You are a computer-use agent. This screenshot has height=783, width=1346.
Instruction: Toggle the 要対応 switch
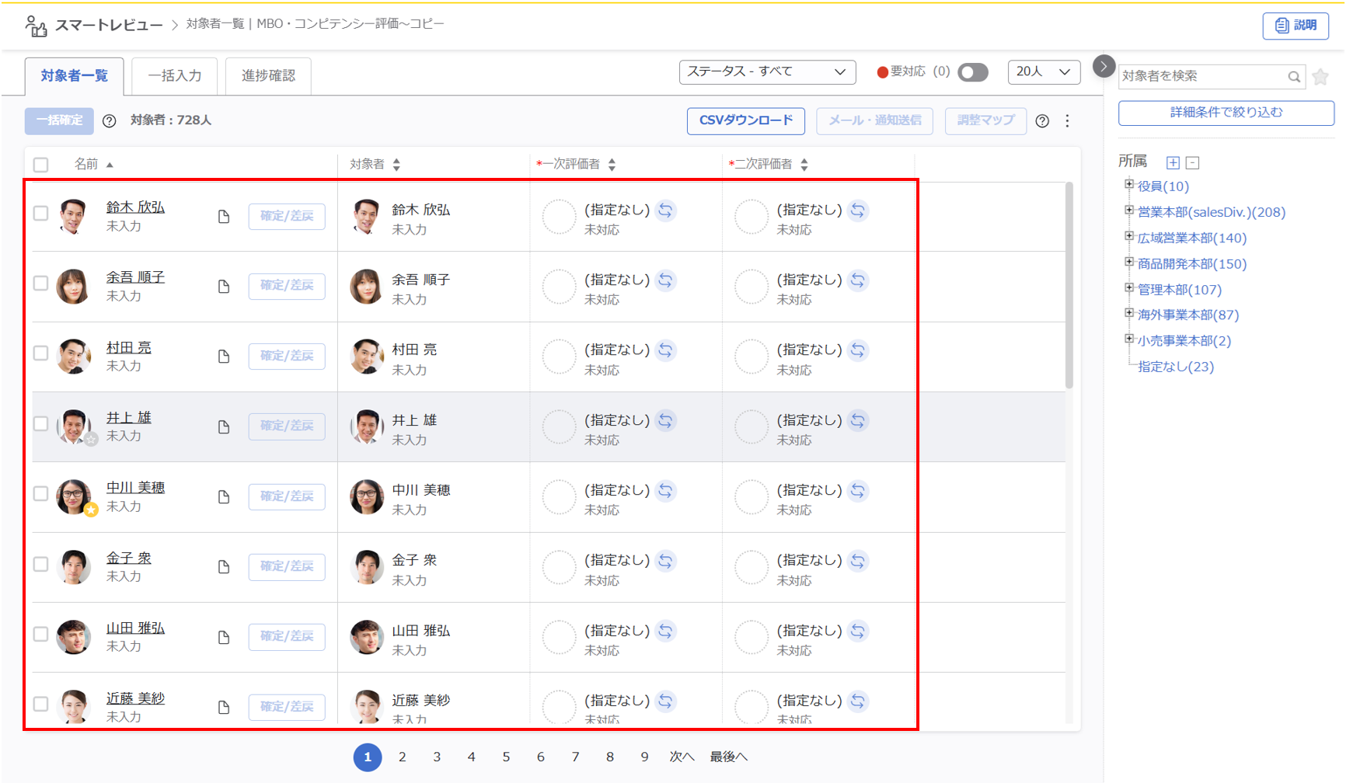[x=972, y=72]
